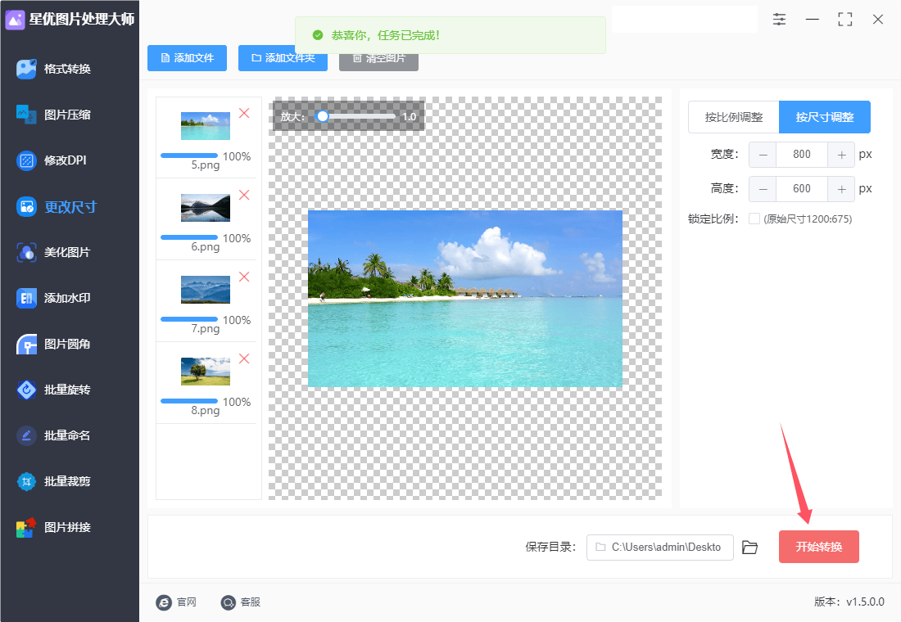Screen dimensions: 901x622
Task: Select the 按尺寸调整 tab
Action: [x=824, y=117]
